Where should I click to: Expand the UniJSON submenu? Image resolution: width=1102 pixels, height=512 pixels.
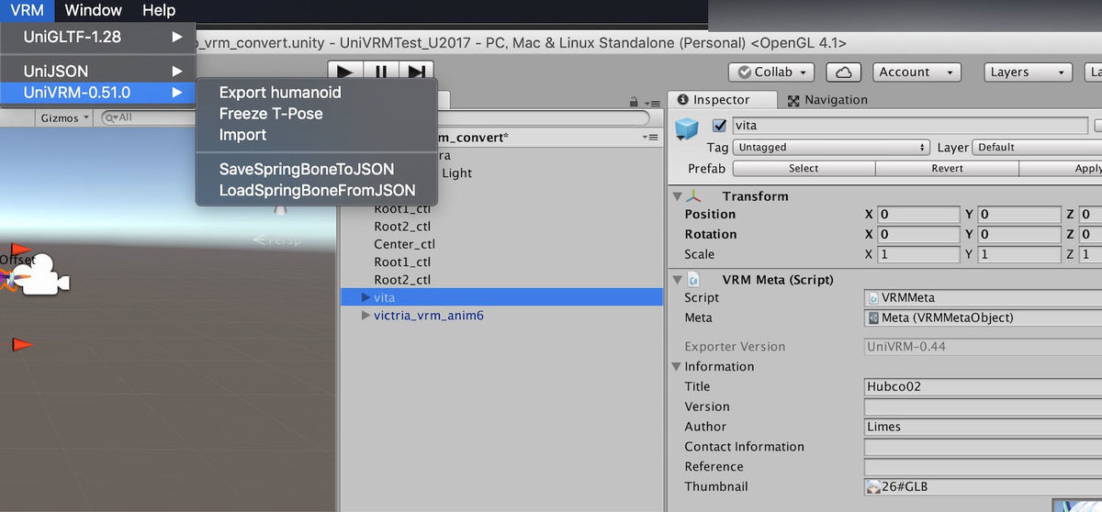click(x=98, y=71)
